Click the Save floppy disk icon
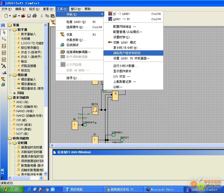This screenshot has width=224, height=193. pyautogui.click(x=29, y=16)
